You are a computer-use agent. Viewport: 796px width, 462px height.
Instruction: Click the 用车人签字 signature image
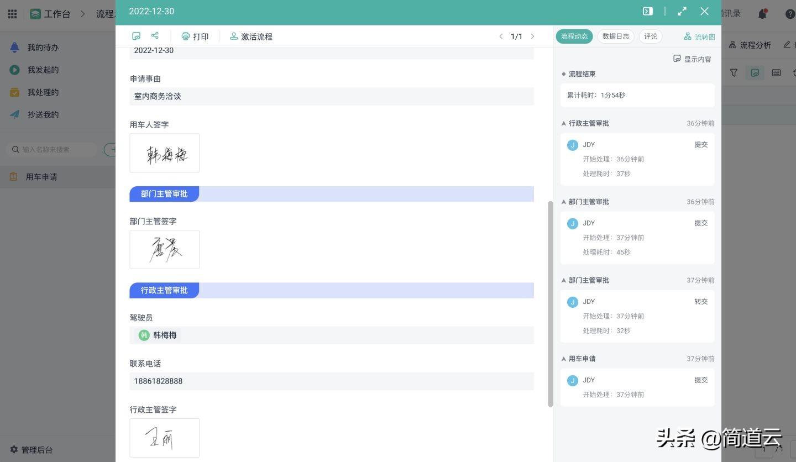tap(165, 153)
